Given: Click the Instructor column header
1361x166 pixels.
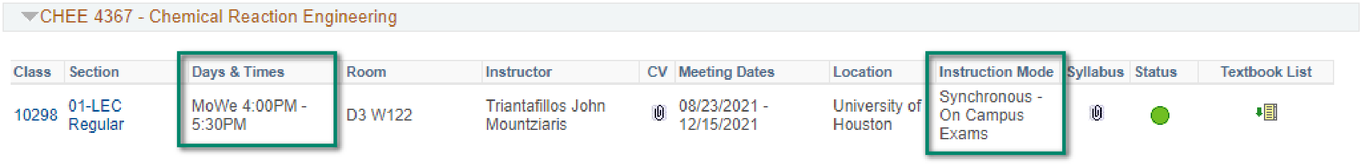Looking at the screenshot, I should 518,72.
